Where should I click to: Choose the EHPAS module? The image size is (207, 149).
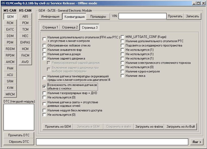coord(25,42)
